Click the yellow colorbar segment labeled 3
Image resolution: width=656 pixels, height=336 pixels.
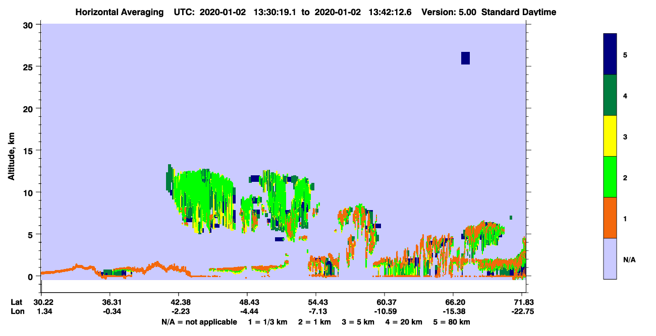[610, 136]
